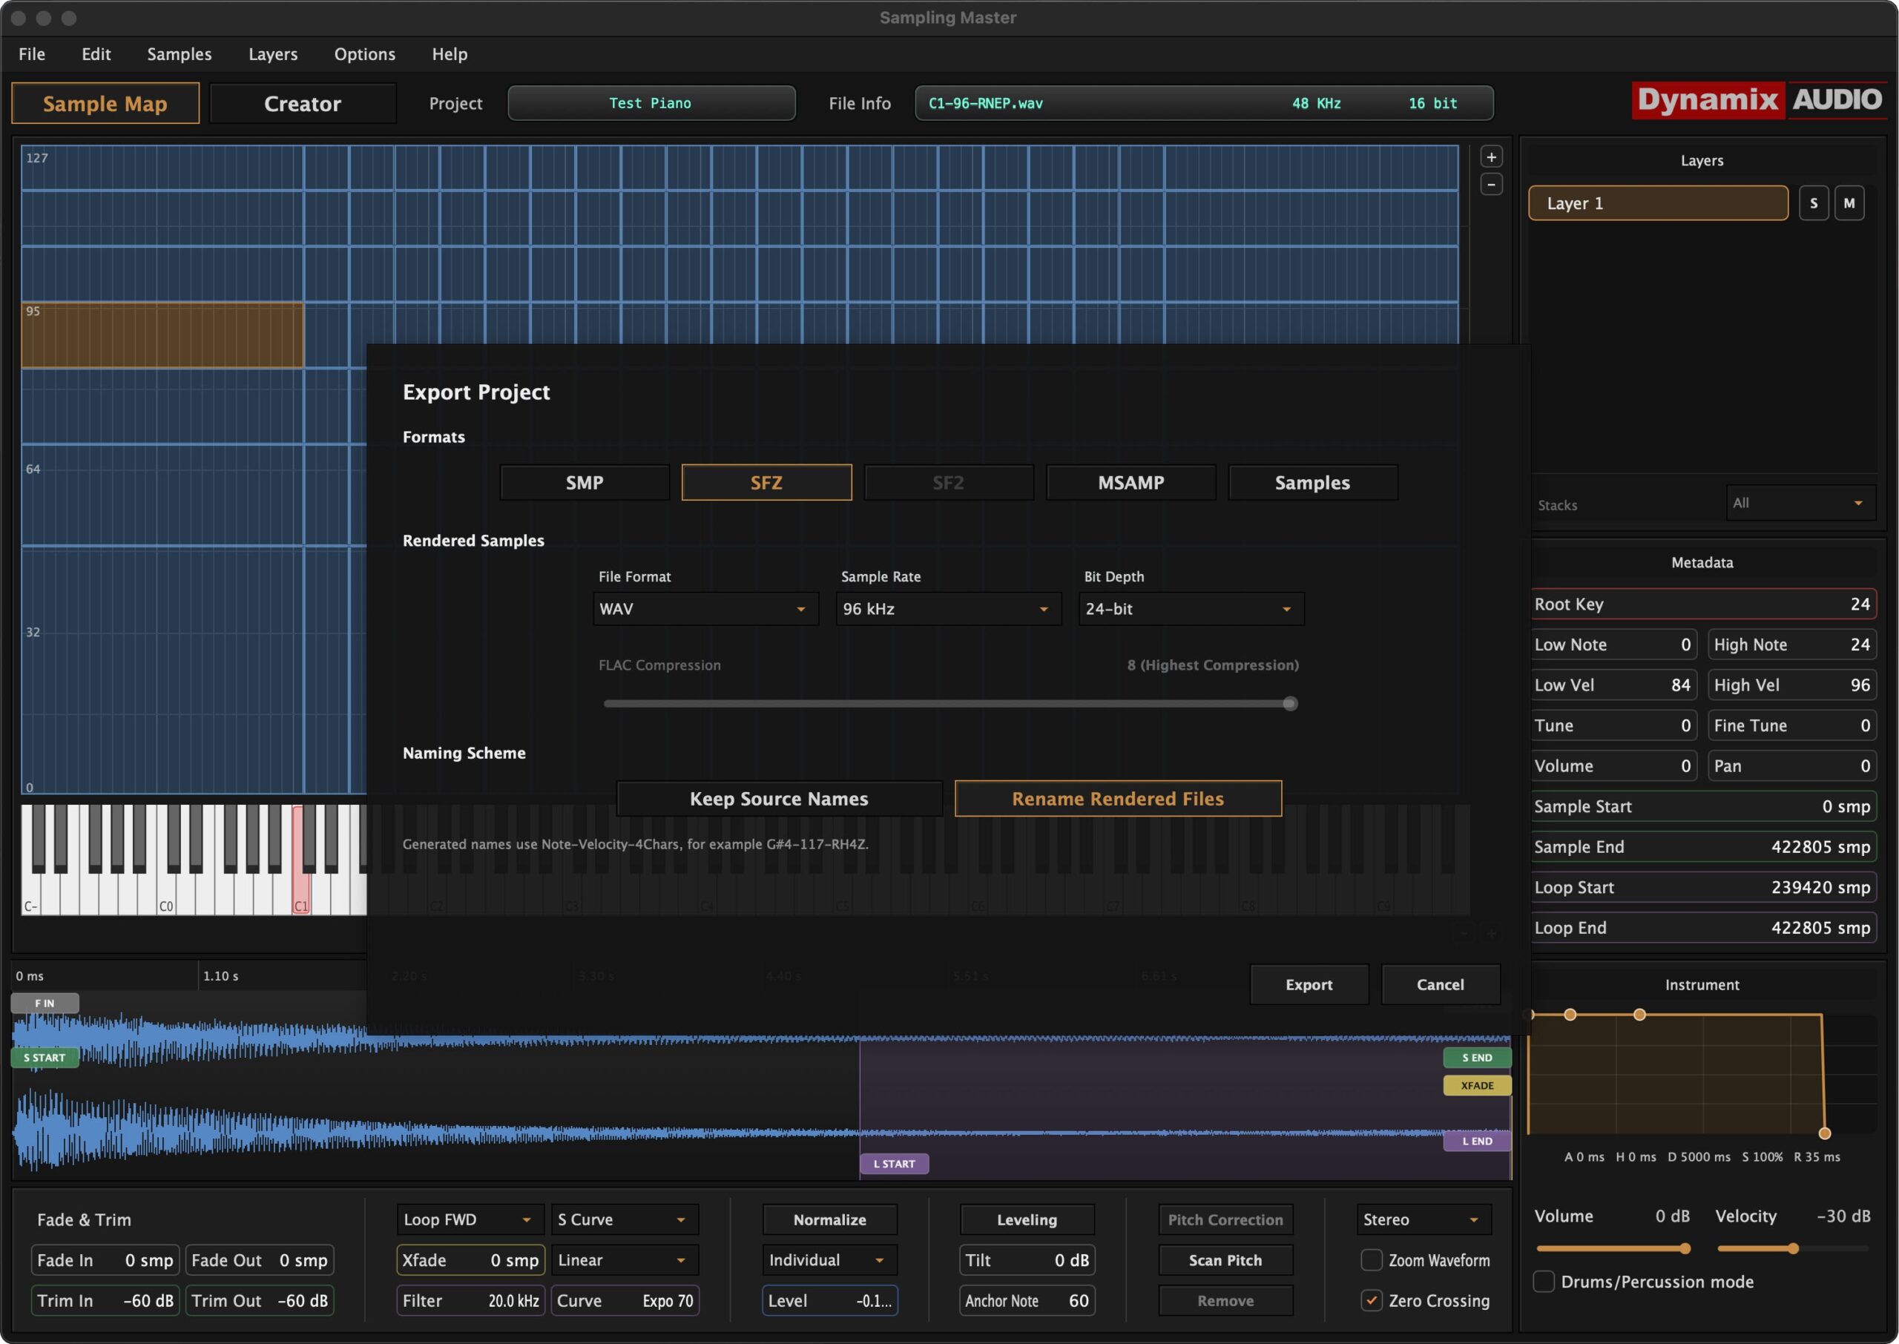
Task: Enable Drums/Percussion mode checkbox
Action: (x=1543, y=1281)
